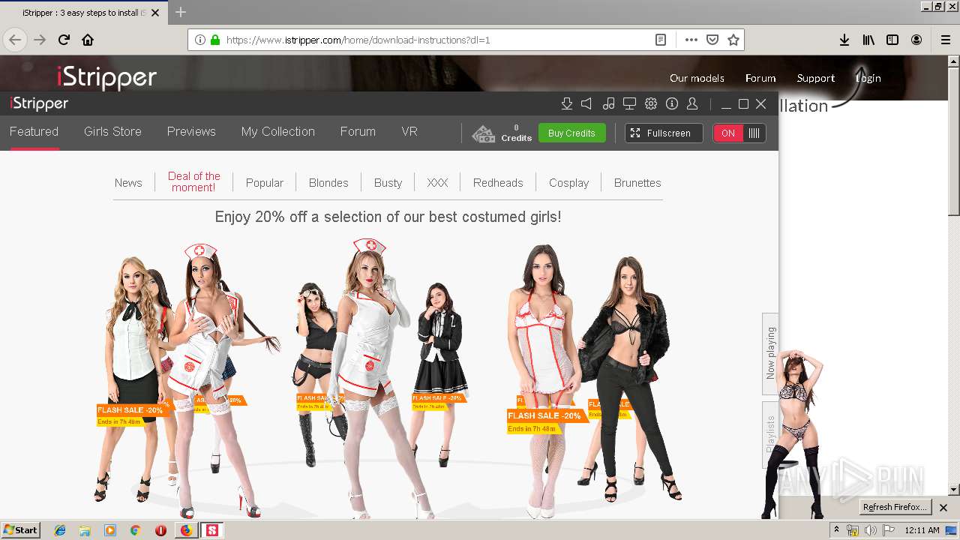This screenshot has height=540, width=960.
Task: Click the megaphone announcements icon
Action: (587, 104)
